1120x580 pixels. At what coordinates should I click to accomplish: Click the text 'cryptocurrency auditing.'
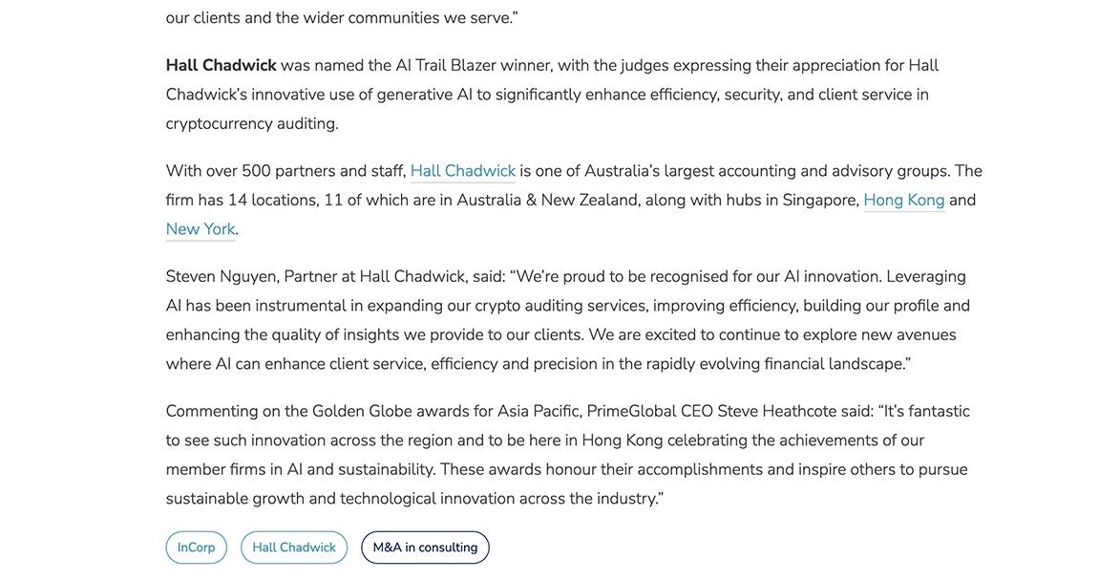click(251, 123)
